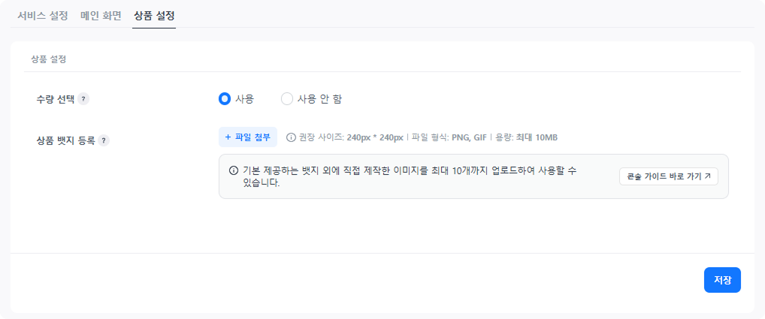
Task: Open the 서비스 설정 tab
Action: 43,15
